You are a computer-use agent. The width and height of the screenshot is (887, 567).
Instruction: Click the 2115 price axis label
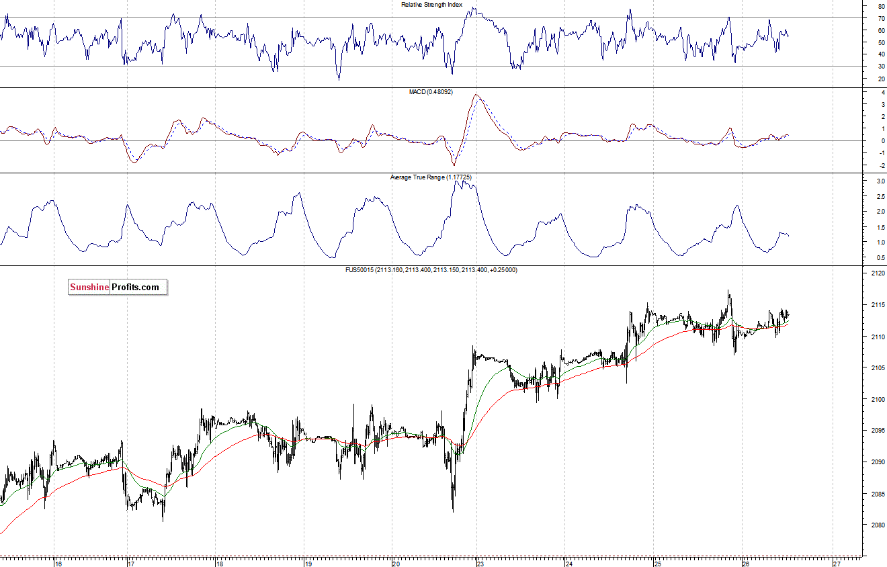[x=877, y=305]
